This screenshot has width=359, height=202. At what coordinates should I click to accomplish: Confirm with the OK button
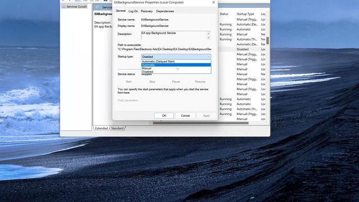point(164,116)
